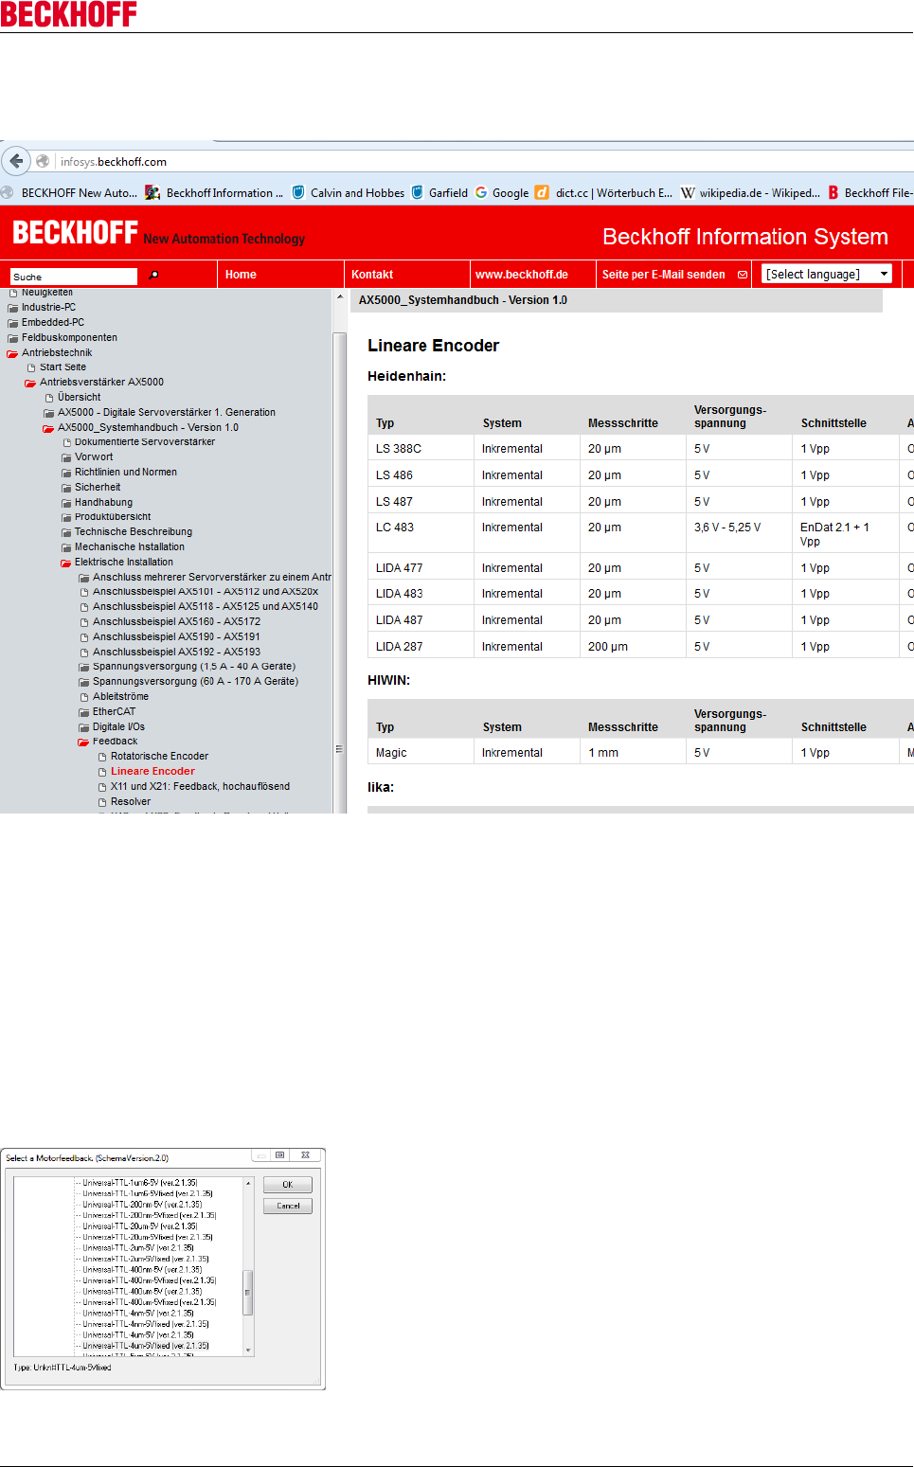Click the page icon next to Resolver
Image resolution: width=914 pixels, height=1467 pixels.
tap(102, 802)
